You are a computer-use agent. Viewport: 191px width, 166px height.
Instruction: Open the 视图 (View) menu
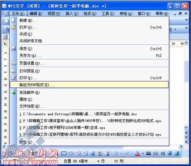(x=54, y=13)
